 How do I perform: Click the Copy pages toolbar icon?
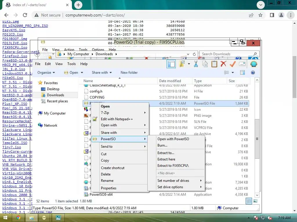[x=205, y=64]
